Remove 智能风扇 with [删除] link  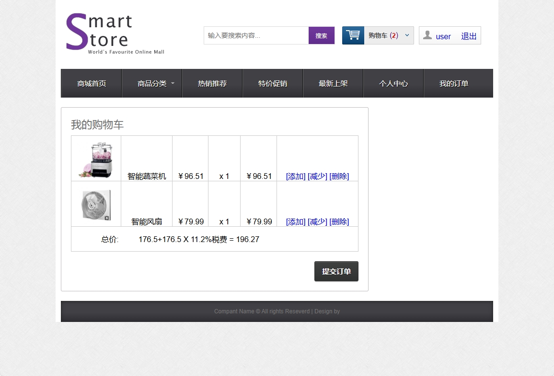(339, 222)
